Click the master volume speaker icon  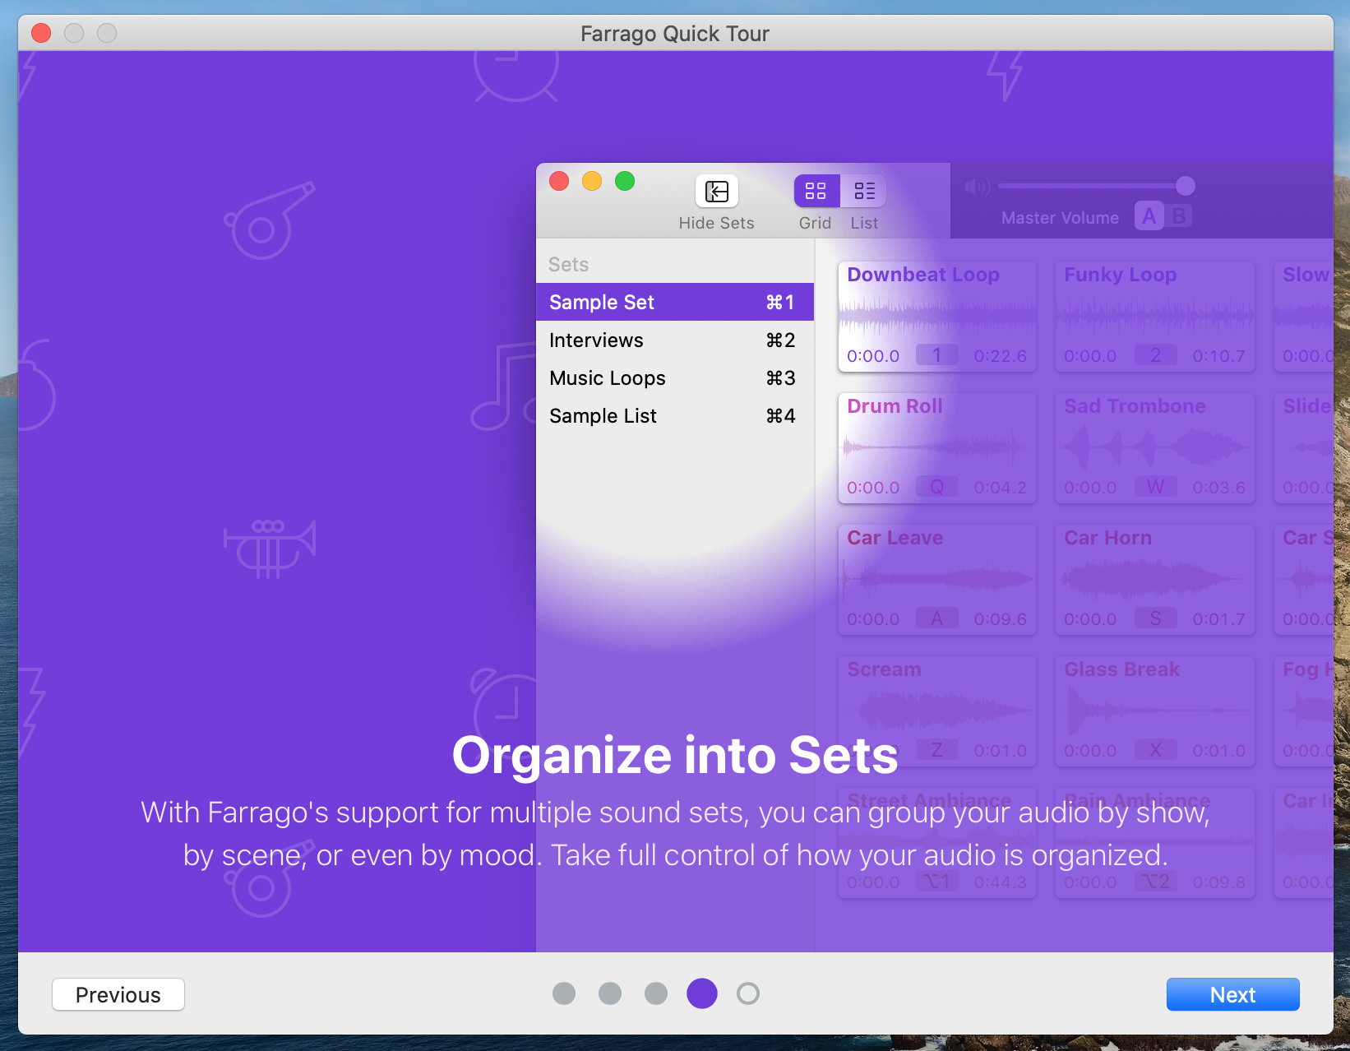pos(978,187)
